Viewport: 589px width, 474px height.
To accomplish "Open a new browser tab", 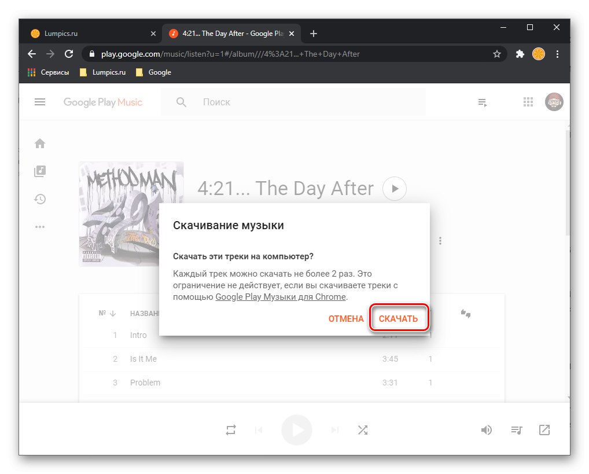I will (314, 34).
